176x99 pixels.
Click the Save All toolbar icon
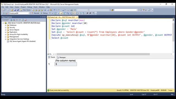pos(18,10)
